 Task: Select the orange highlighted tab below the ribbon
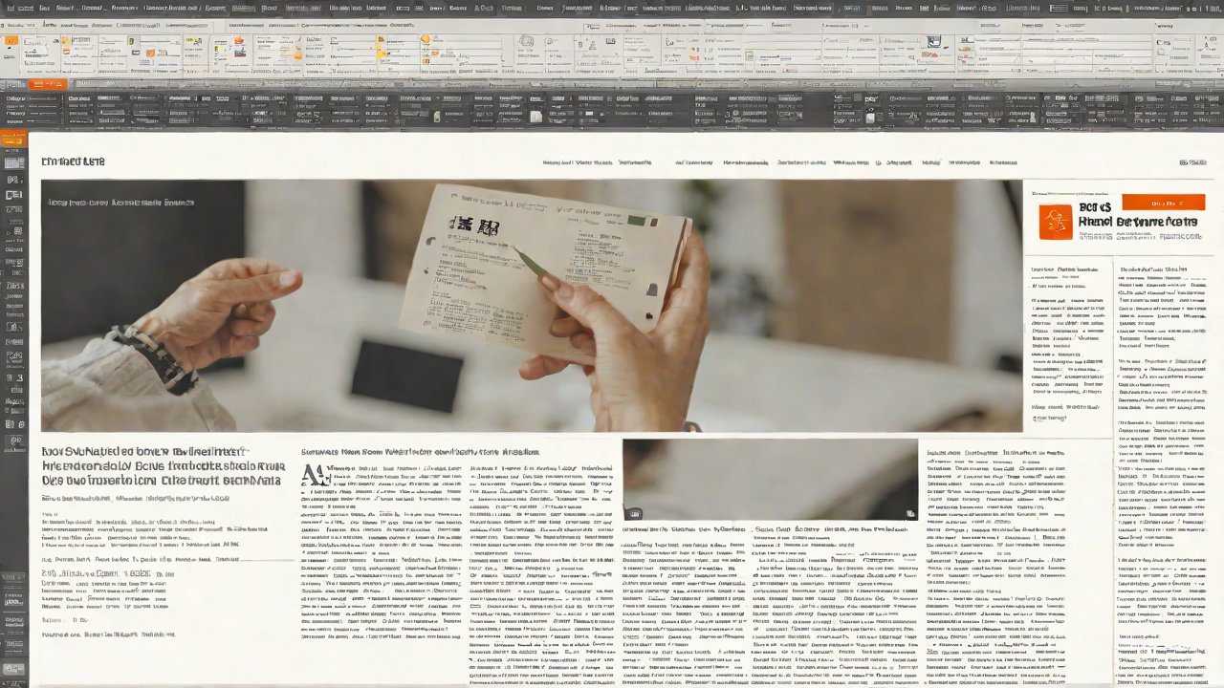45,84
